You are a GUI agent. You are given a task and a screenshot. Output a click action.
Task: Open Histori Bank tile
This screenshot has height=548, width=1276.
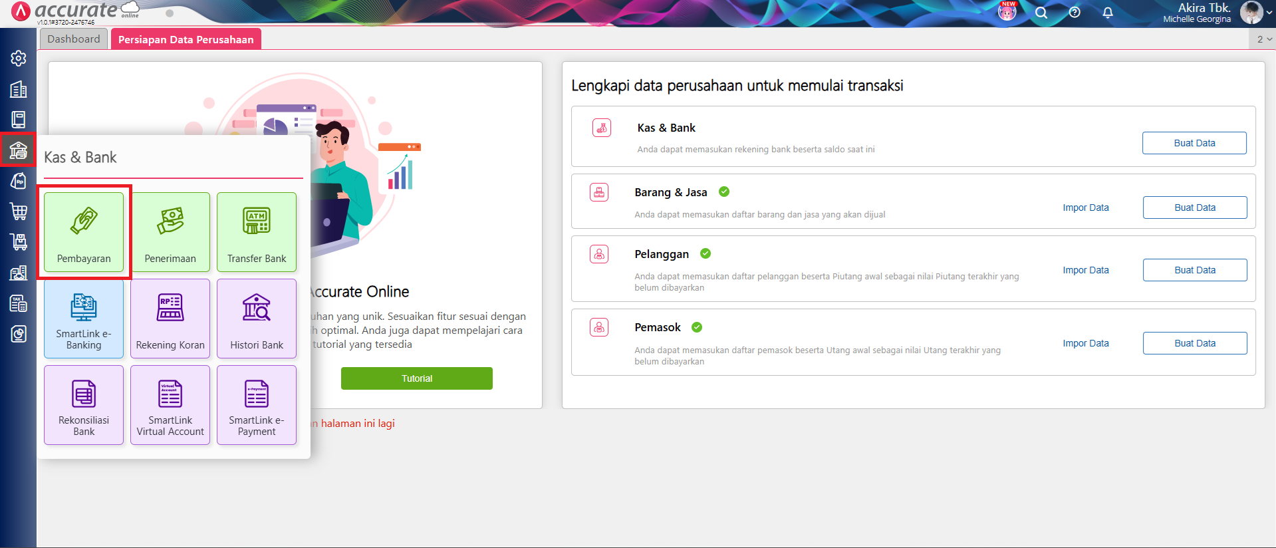(x=257, y=319)
